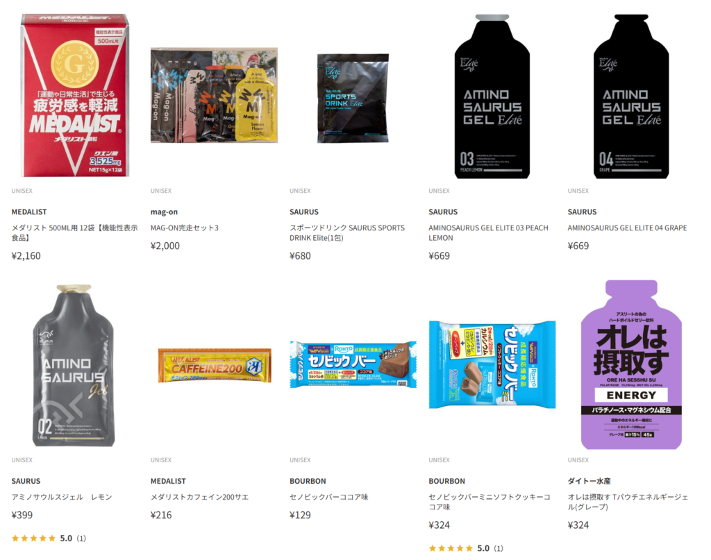Click the AMINOSAURUS GEL ELITE 04 GRAPE title

627,228
